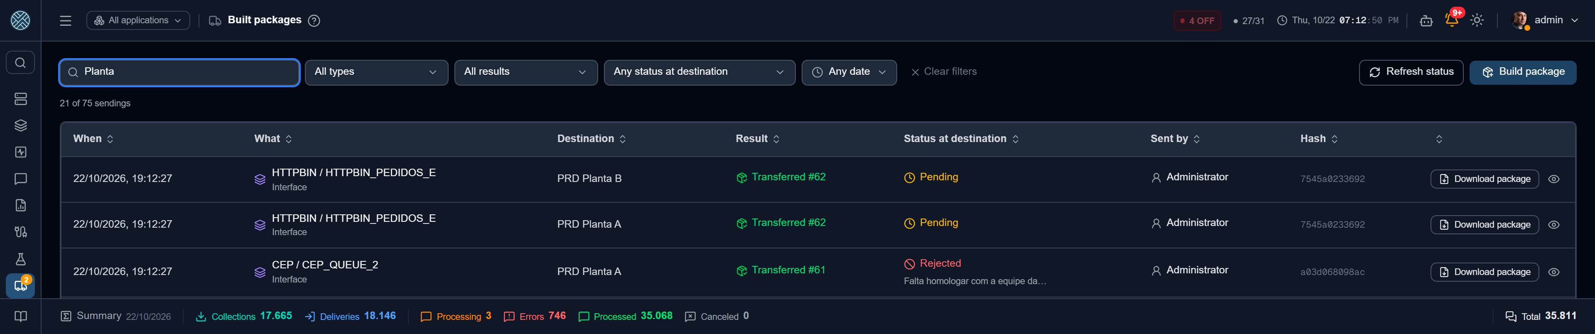Screen dimensions: 1595x334
Task: Clear all filters
Action: (x=944, y=72)
